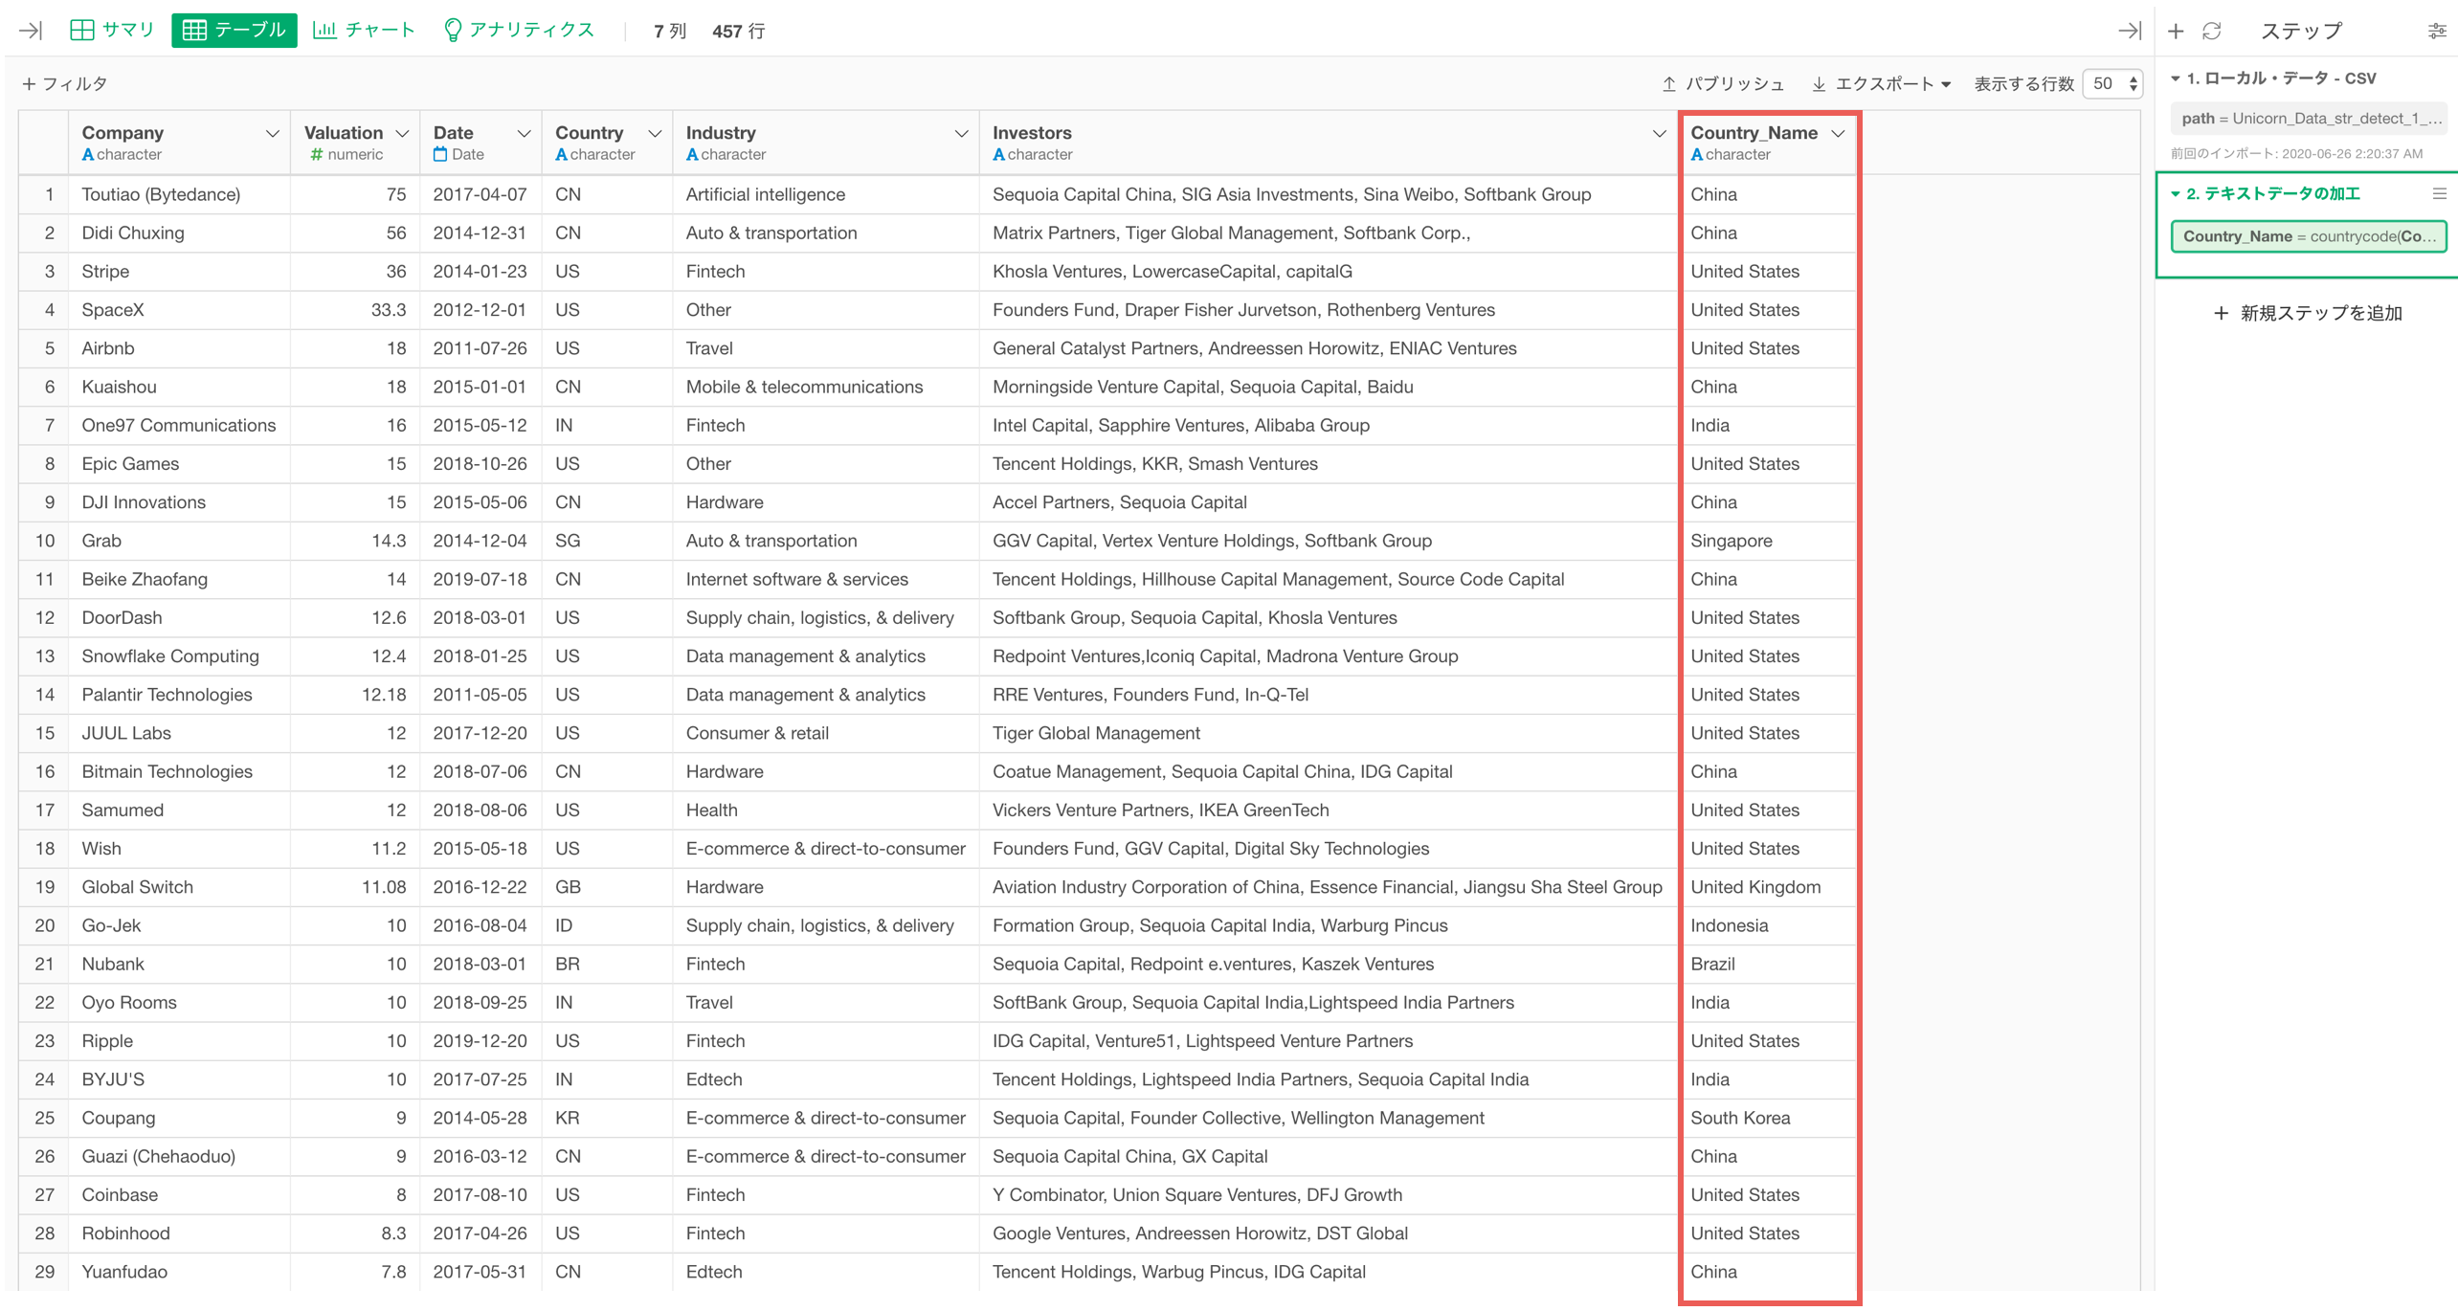Open Country column header menu
Image resolution: width=2458 pixels, height=1311 pixels.
click(x=655, y=133)
